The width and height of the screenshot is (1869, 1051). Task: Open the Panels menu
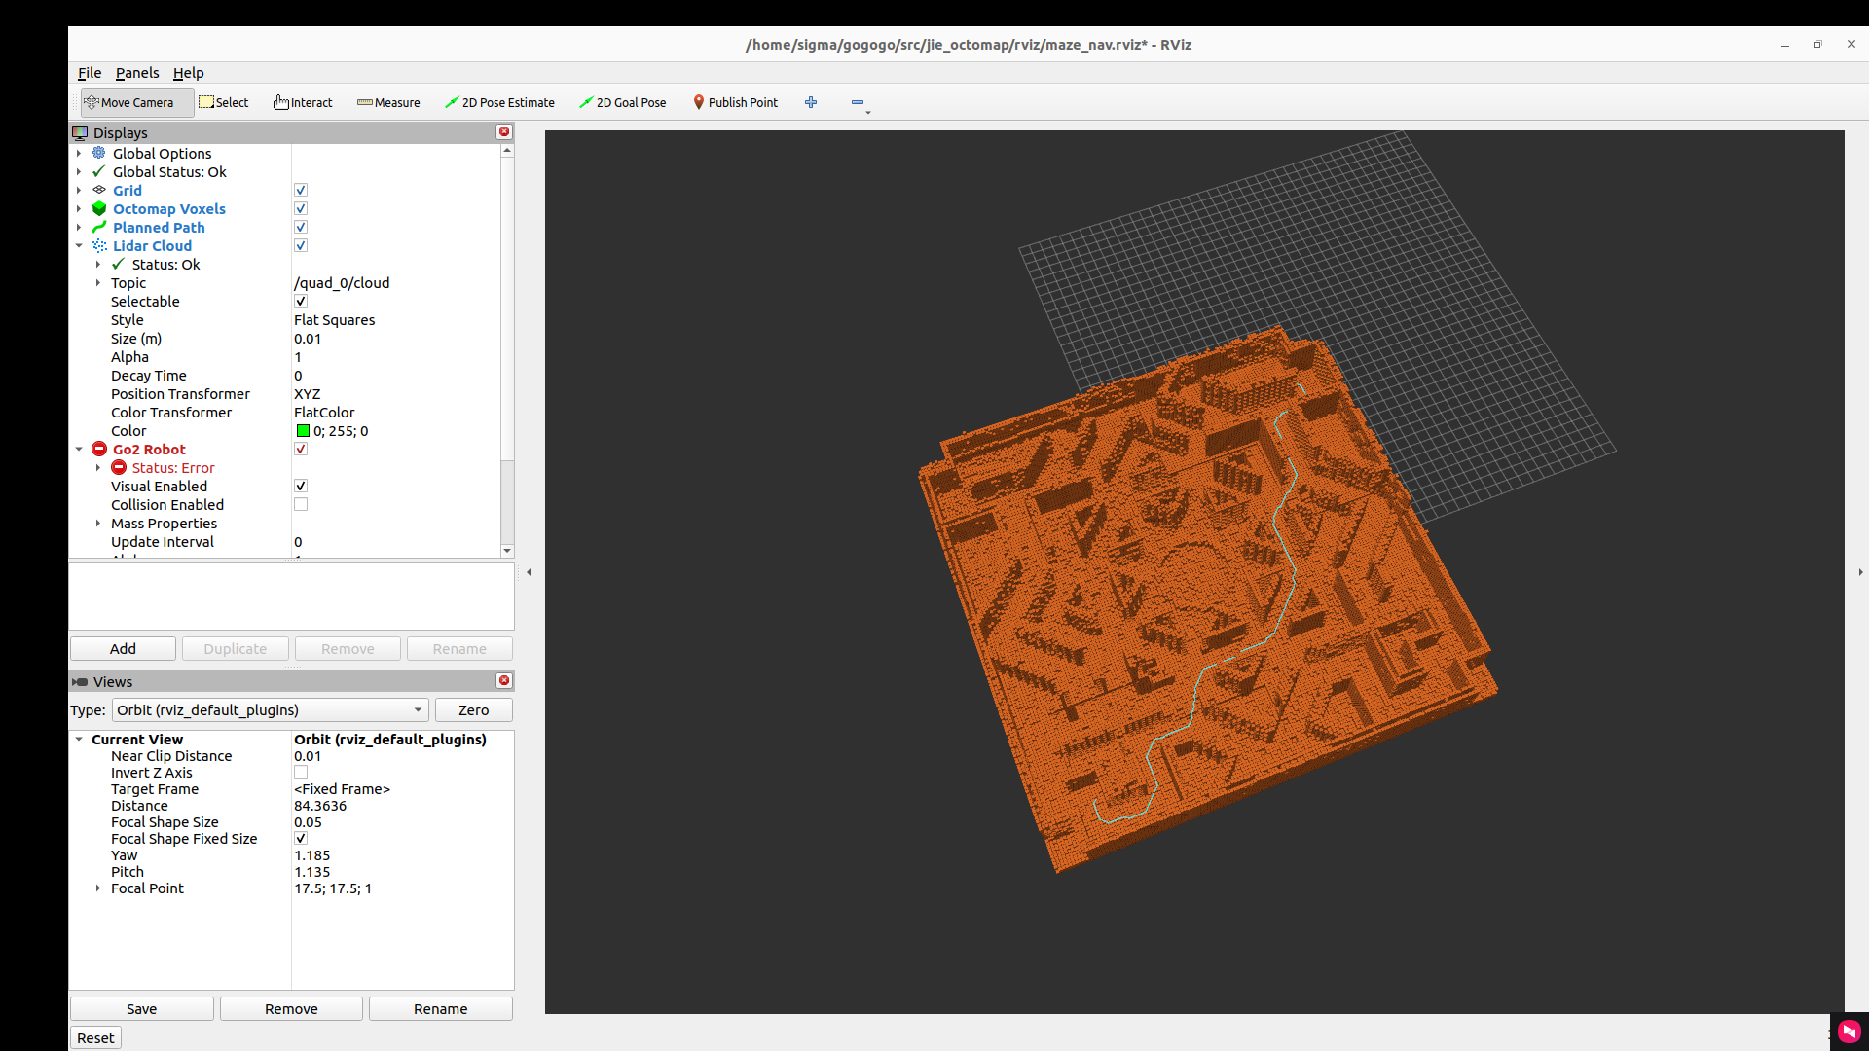[x=137, y=73]
